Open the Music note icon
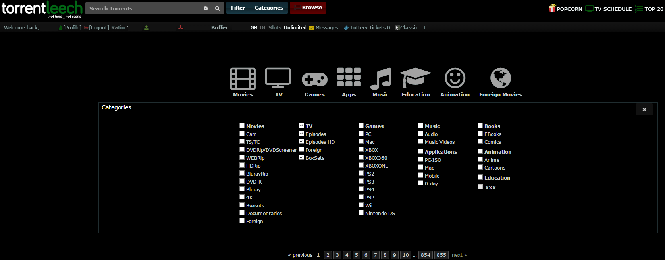This screenshot has height=260, width=665. pyautogui.click(x=380, y=78)
